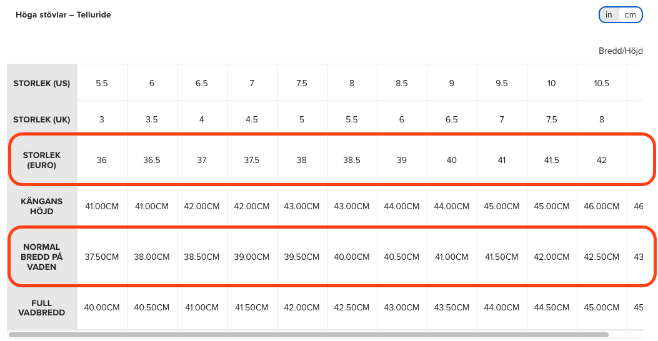Click 'NORMAL BREDD PÅ VADEN' row header
This screenshot has height=341, width=658.
point(42,257)
